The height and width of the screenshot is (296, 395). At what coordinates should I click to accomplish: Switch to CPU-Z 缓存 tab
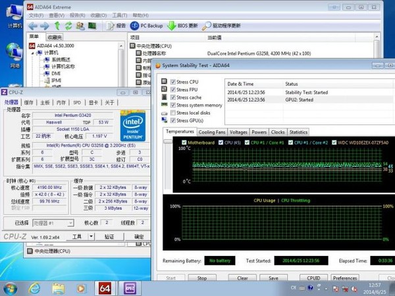29,103
